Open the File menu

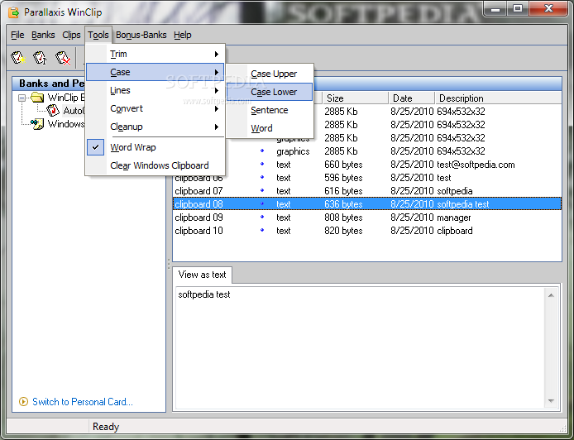tap(17, 35)
